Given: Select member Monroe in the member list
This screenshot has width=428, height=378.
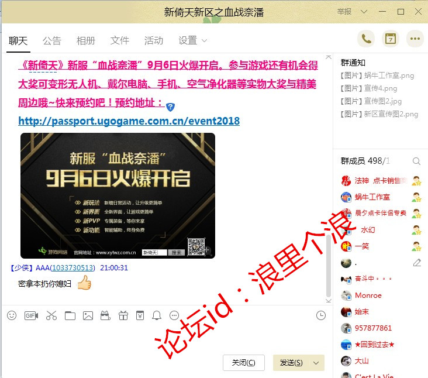Looking at the screenshot, I should coord(368,295).
